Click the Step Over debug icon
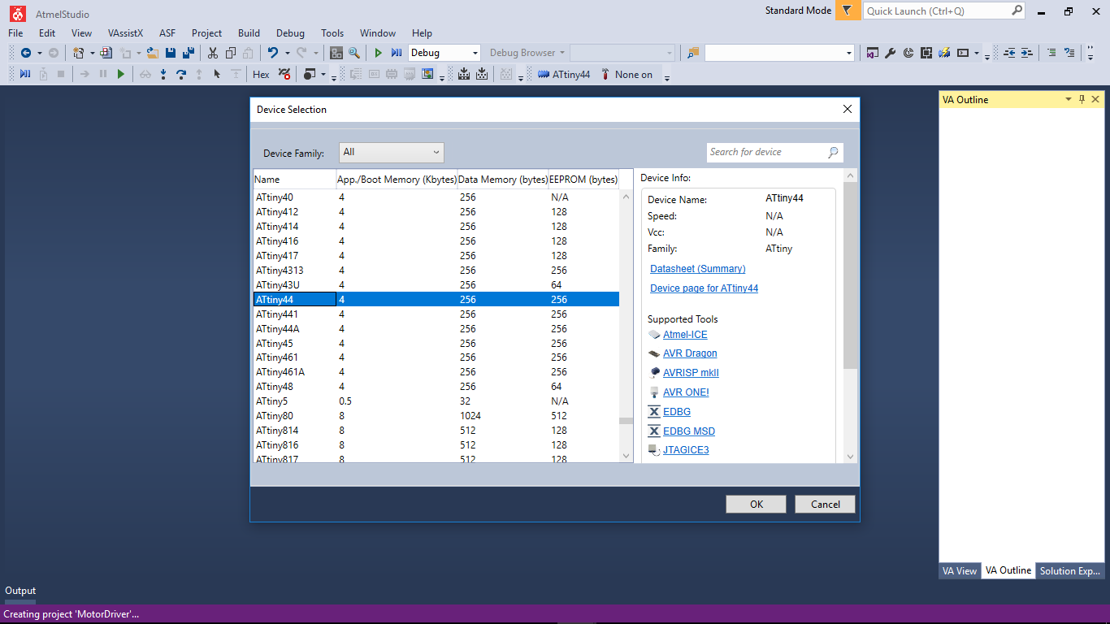The width and height of the screenshot is (1110, 624). coord(181,74)
